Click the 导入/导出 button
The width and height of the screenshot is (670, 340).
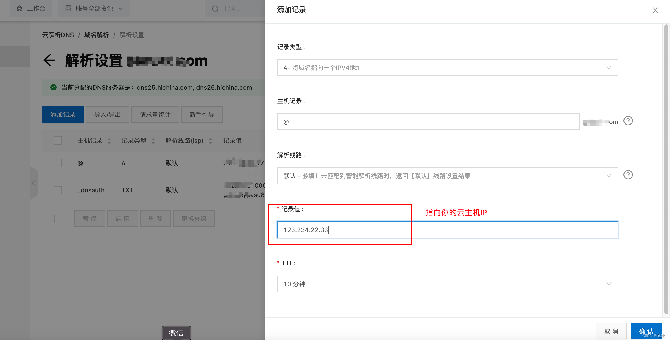point(107,114)
